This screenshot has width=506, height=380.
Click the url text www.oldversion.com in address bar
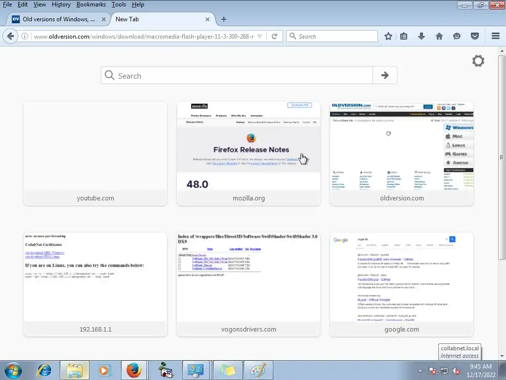click(x=62, y=37)
